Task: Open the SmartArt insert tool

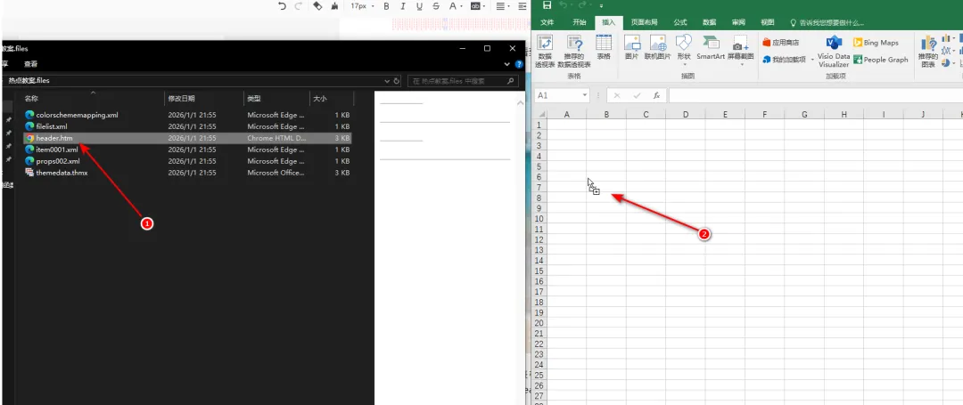Action: [711, 48]
